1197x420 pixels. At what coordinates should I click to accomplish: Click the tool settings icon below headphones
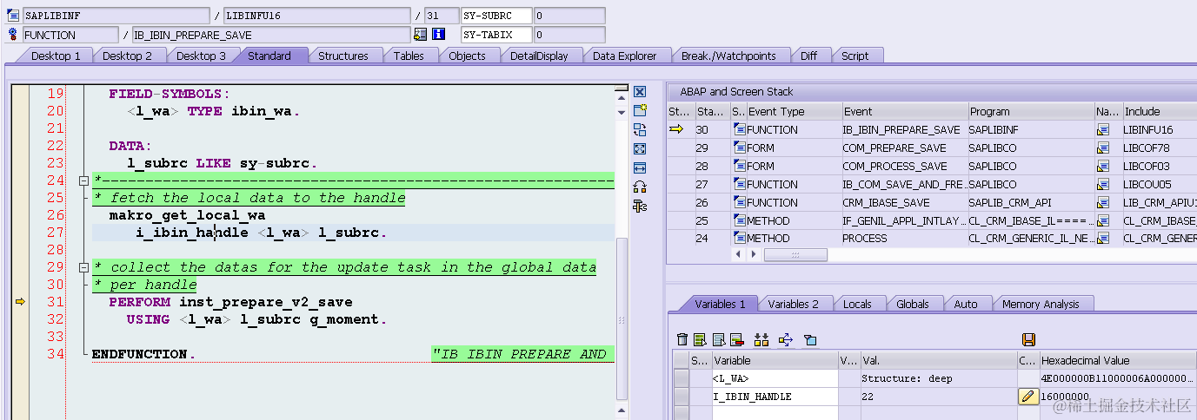click(640, 206)
